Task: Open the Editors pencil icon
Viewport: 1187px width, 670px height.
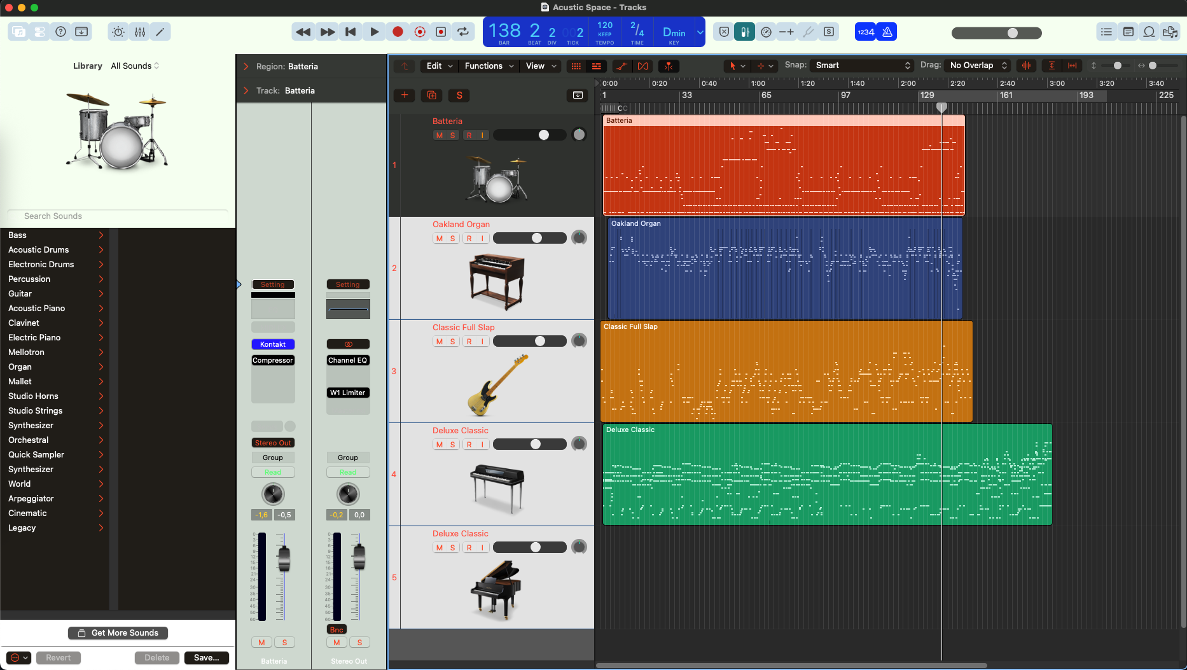Action: [160, 32]
